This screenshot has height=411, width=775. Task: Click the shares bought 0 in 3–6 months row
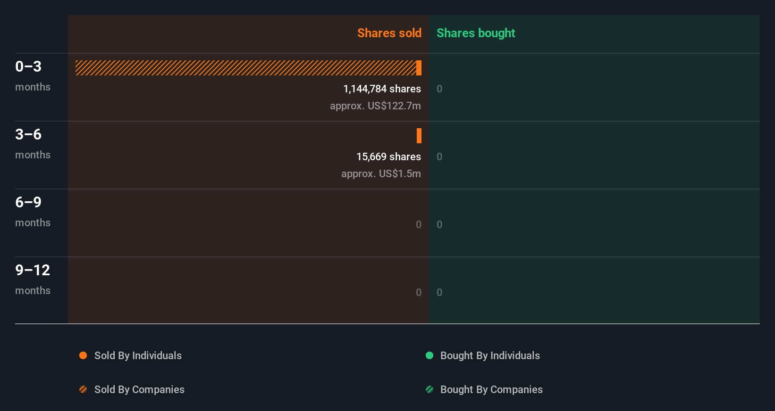[x=439, y=156]
